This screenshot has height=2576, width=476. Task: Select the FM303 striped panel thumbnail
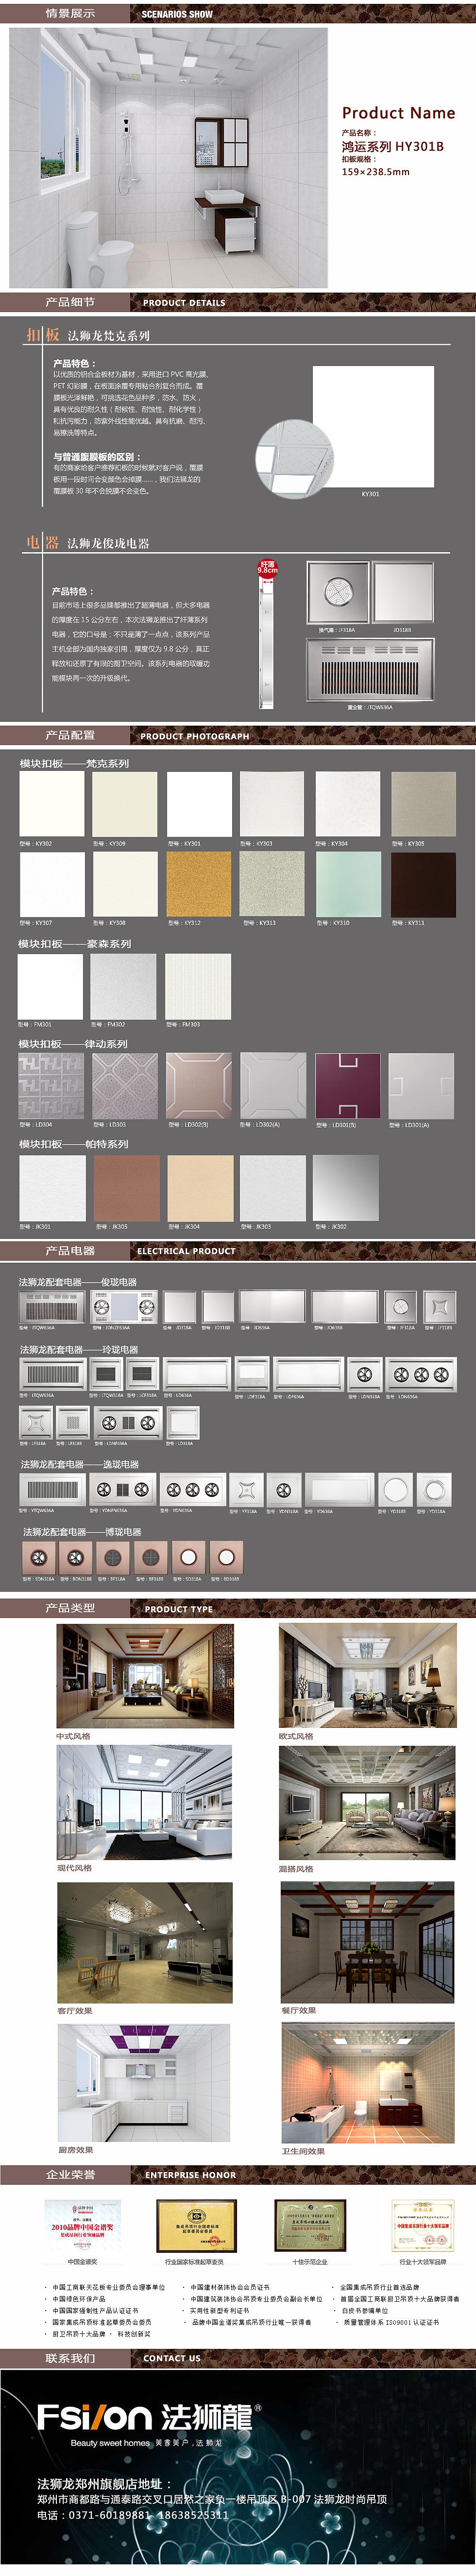click(x=198, y=986)
